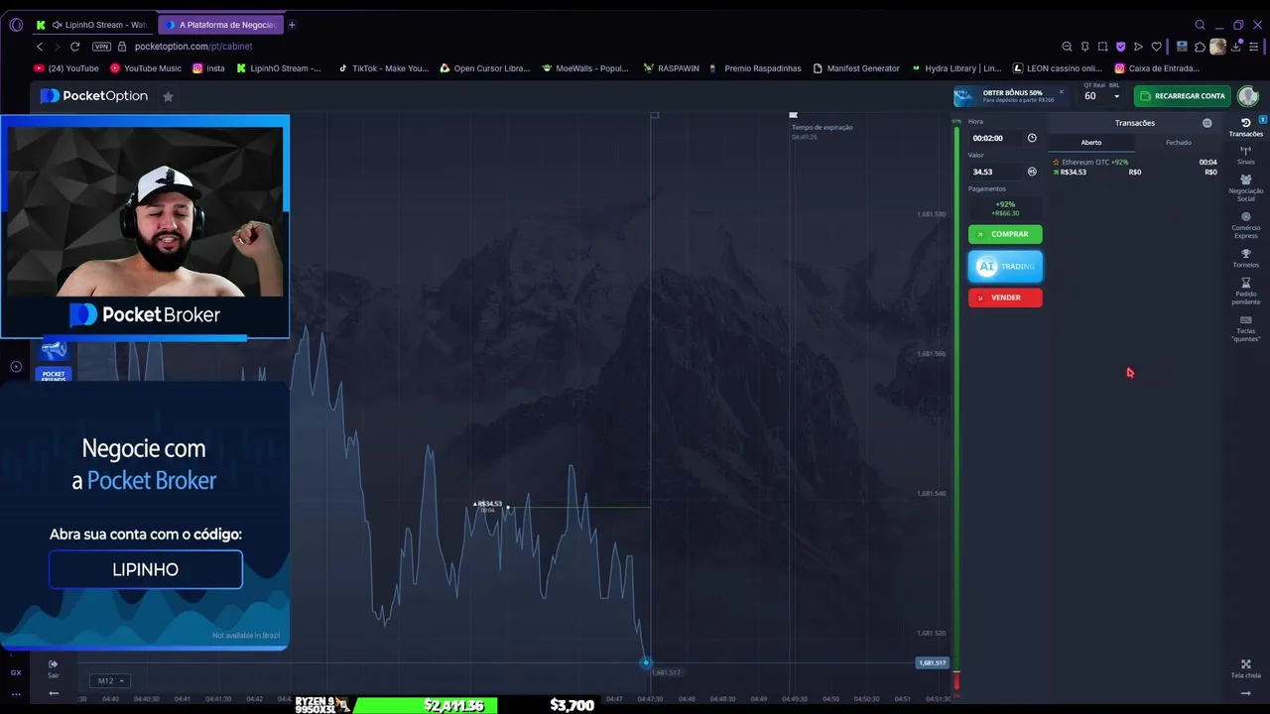The height and width of the screenshot is (714, 1270).
Task: Open the QT Real account balance dropdown
Action: pos(1102,96)
